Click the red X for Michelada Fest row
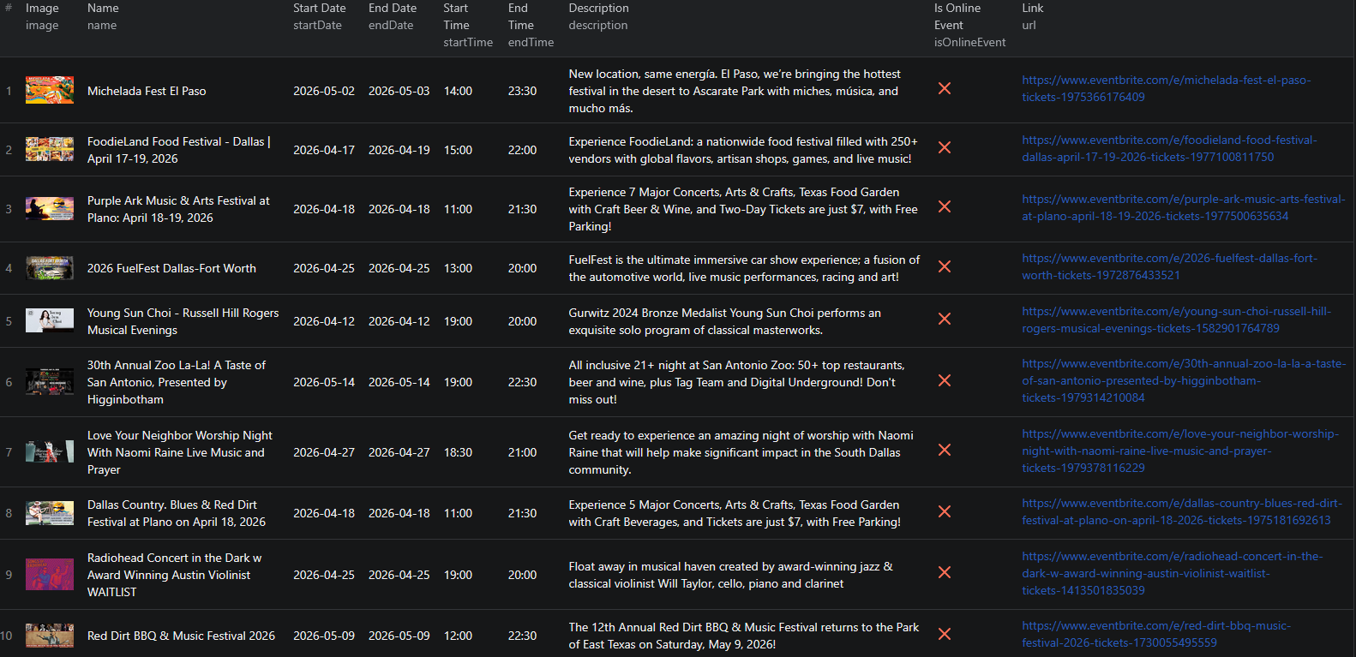 (x=944, y=89)
